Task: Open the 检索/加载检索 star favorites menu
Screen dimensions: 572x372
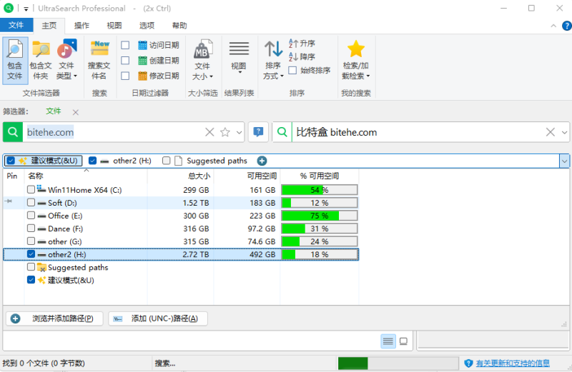Action: (x=355, y=61)
